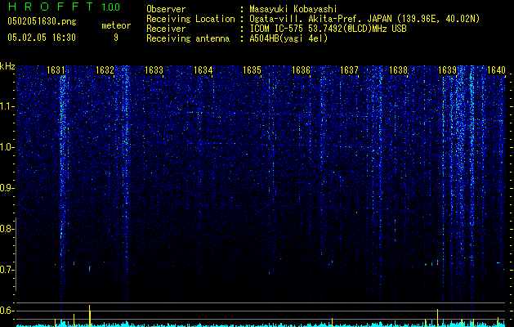
Task: Click the 1638 time axis label
Action: click(x=398, y=69)
